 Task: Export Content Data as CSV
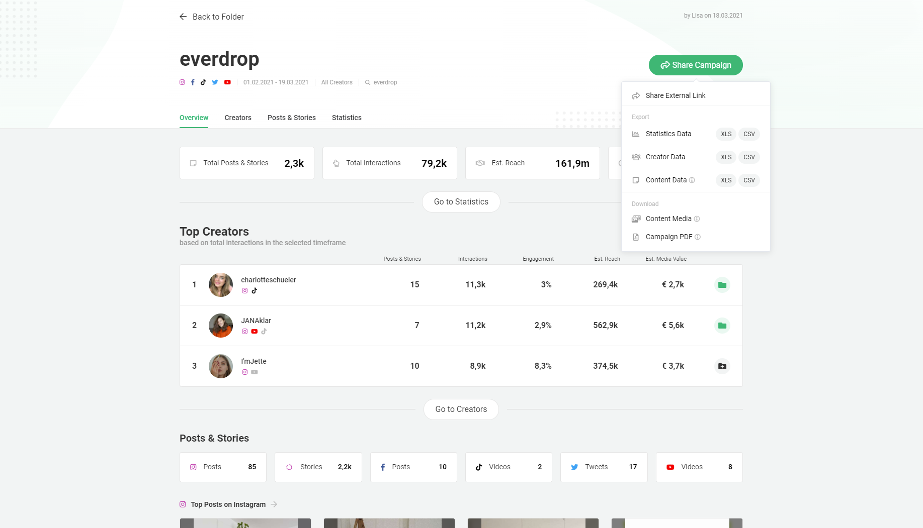click(749, 180)
